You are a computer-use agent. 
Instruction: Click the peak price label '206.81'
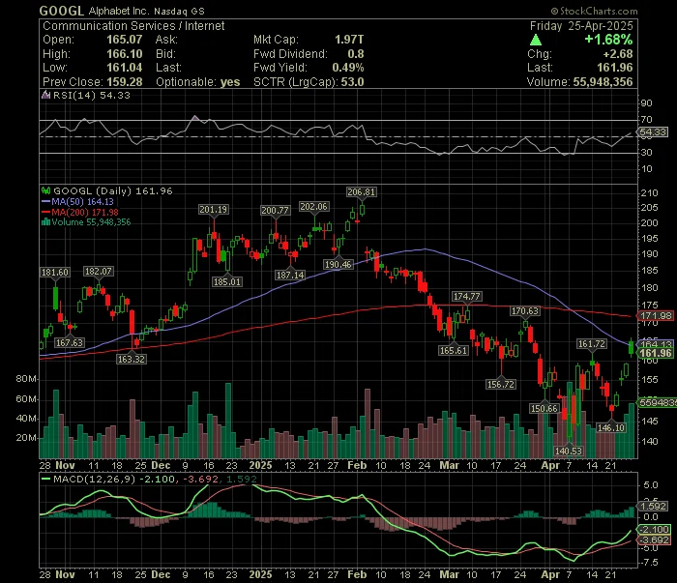coord(362,191)
